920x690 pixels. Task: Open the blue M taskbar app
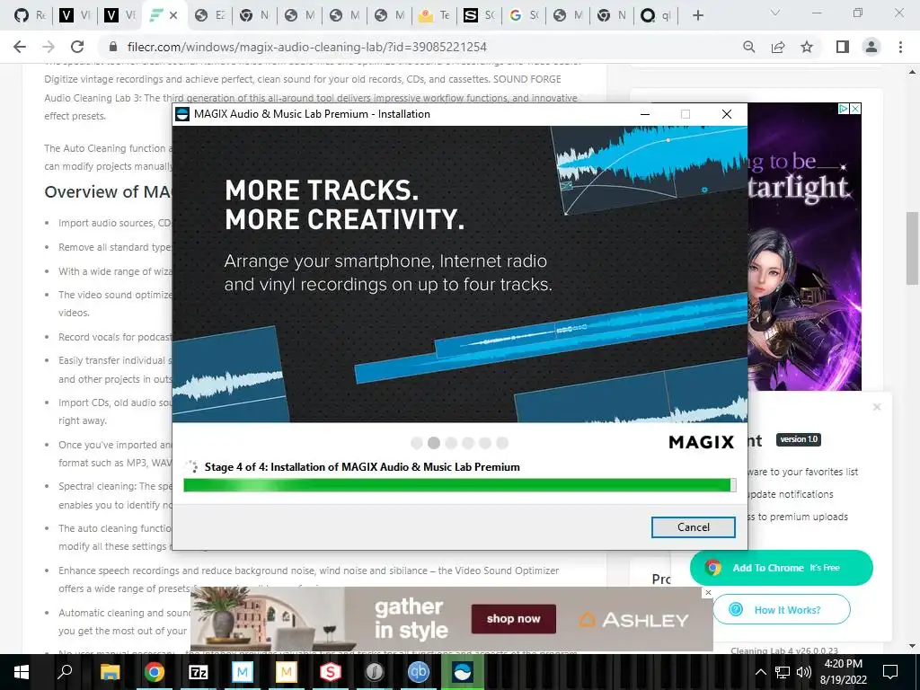click(x=242, y=672)
